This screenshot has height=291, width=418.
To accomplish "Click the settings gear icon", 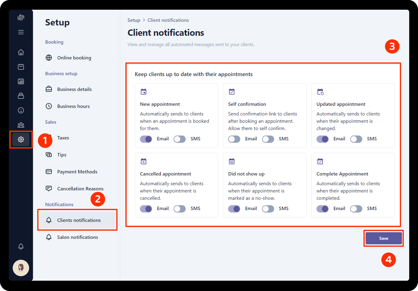I will tap(21, 139).
